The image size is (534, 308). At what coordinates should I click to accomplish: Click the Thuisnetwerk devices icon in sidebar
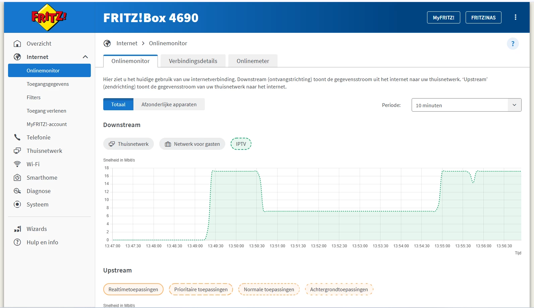click(x=17, y=151)
